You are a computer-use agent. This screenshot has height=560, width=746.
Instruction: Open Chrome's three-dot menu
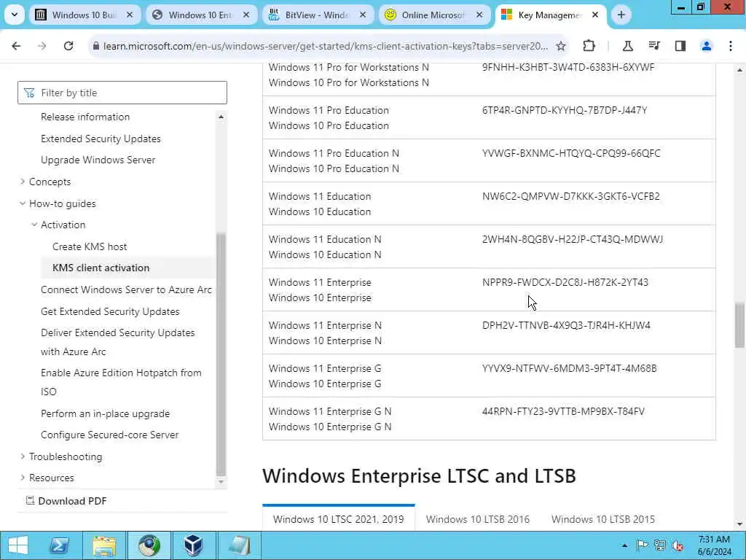731,46
